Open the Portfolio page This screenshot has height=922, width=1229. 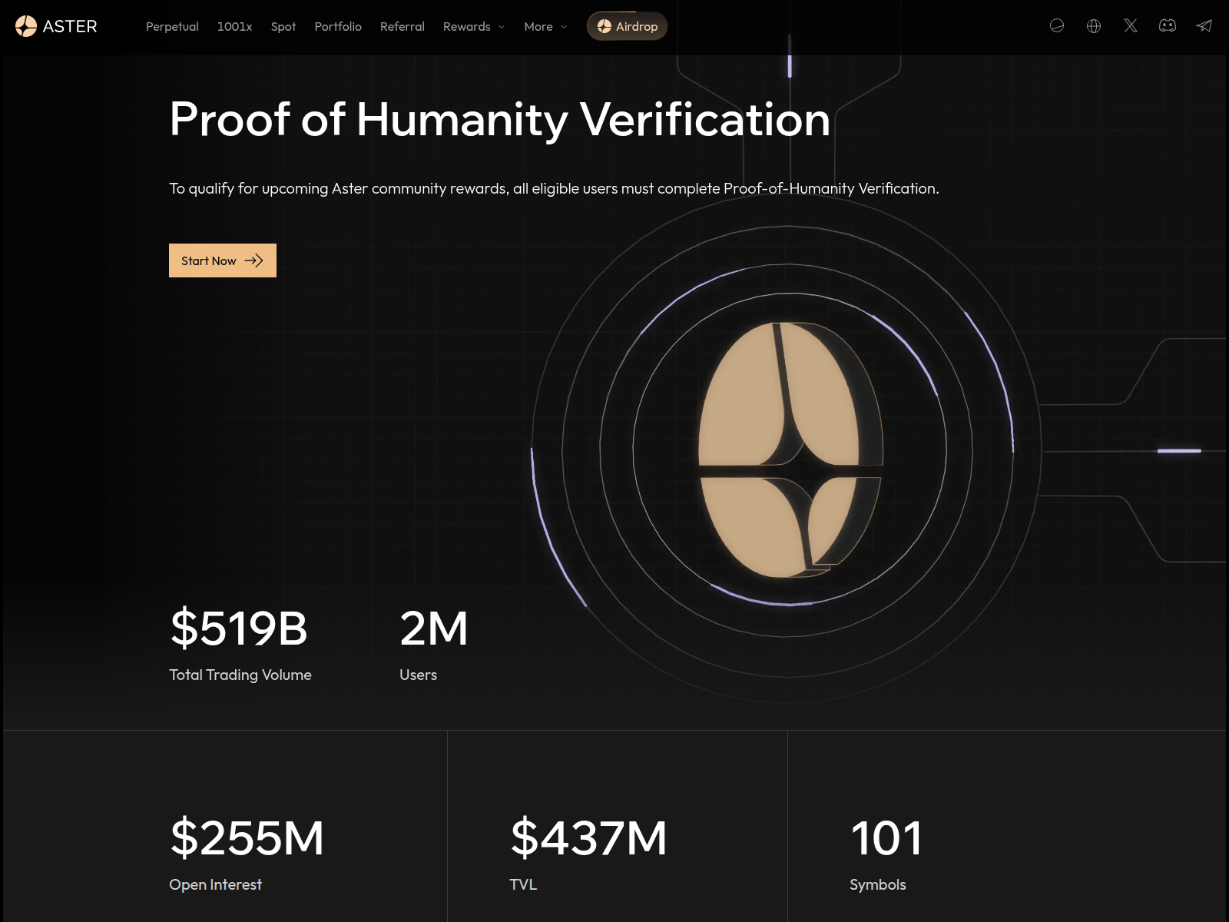coord(338,26)
